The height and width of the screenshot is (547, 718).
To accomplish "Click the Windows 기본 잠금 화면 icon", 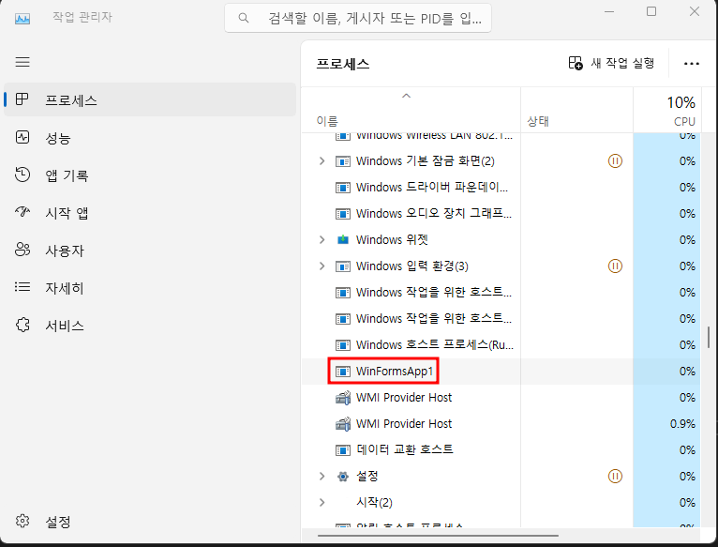I will [343, 161].
